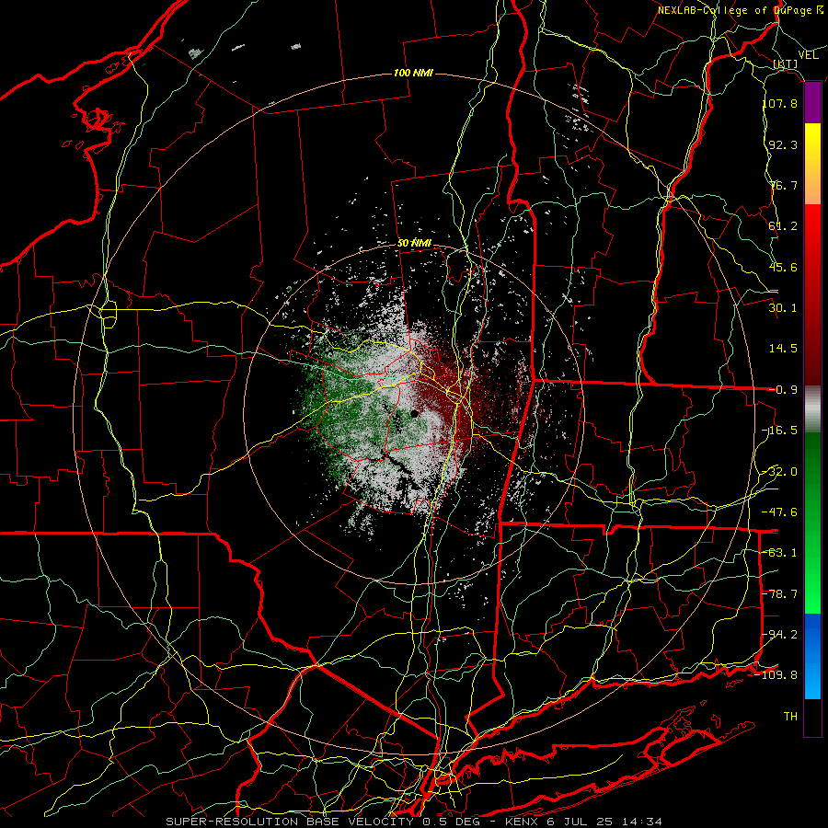
Task: Click the 30.1 velocity scale value
Action: click(783, 307)
